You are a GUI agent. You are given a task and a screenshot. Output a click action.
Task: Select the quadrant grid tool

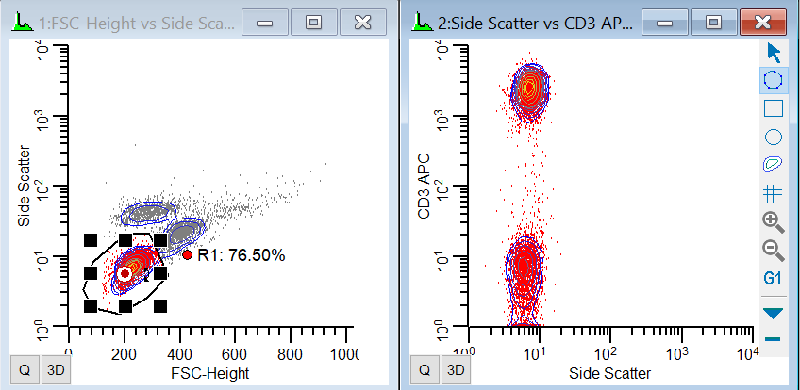[774, 193]
